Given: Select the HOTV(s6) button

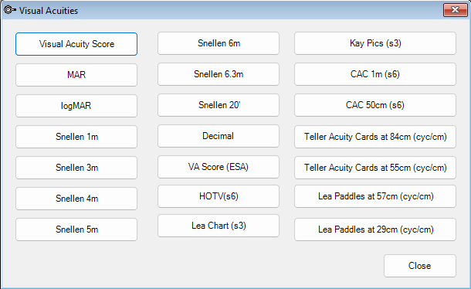Looking at the screenshot, I should coord(219,196).
